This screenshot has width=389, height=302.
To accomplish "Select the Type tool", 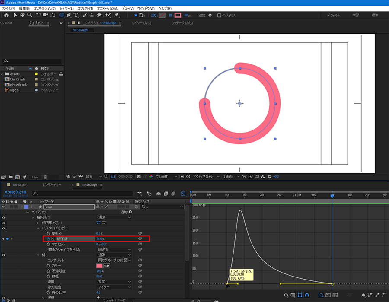I will tap(76, 15).
